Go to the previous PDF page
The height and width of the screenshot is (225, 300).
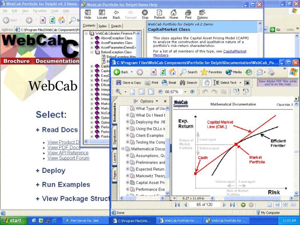click(185, 205)
